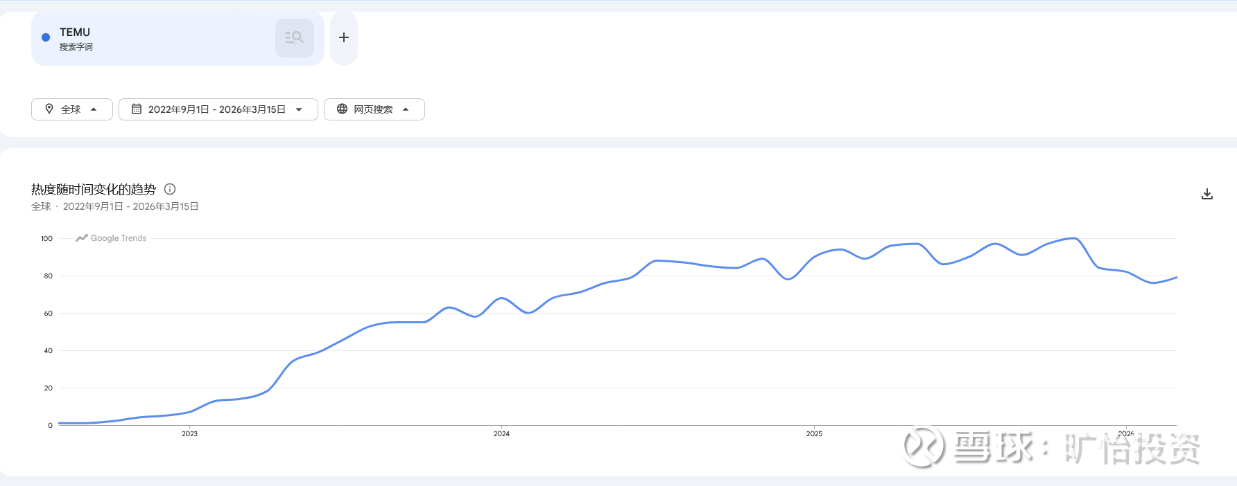The width and height of the screenshot is (1237, 486).
Task: Open the info tooltip next to 热度随时间变化的趋势
Action: (x=170, y=189)
